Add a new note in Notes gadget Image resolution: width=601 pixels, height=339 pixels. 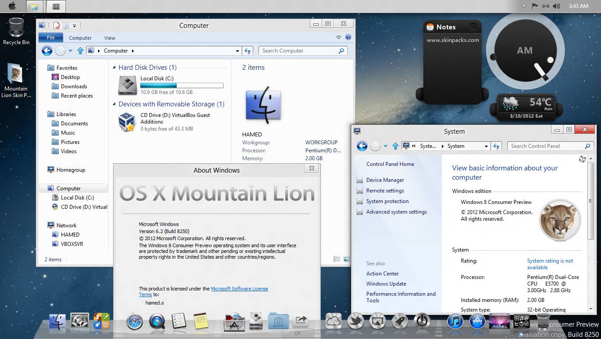[x=473, y=27]
